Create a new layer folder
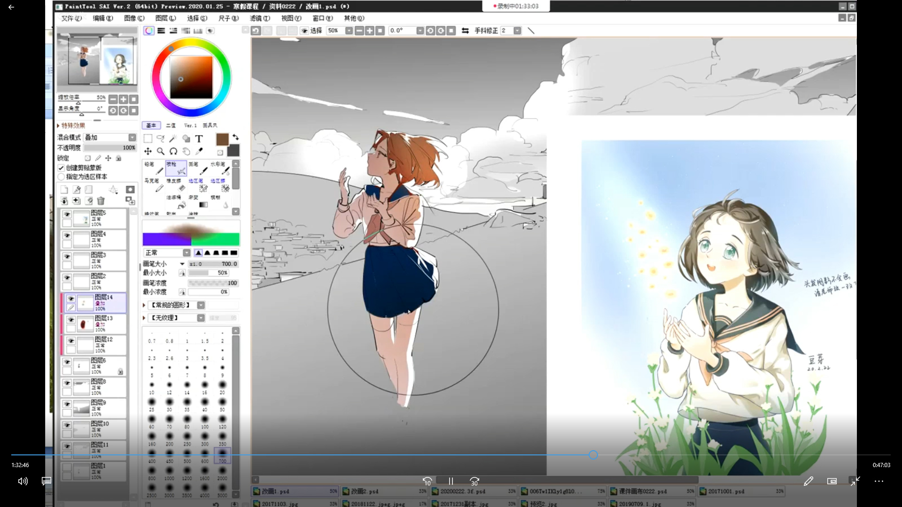The height and width of the screenshot is (507, 902). pyautogui.click(x=89, y=190)
